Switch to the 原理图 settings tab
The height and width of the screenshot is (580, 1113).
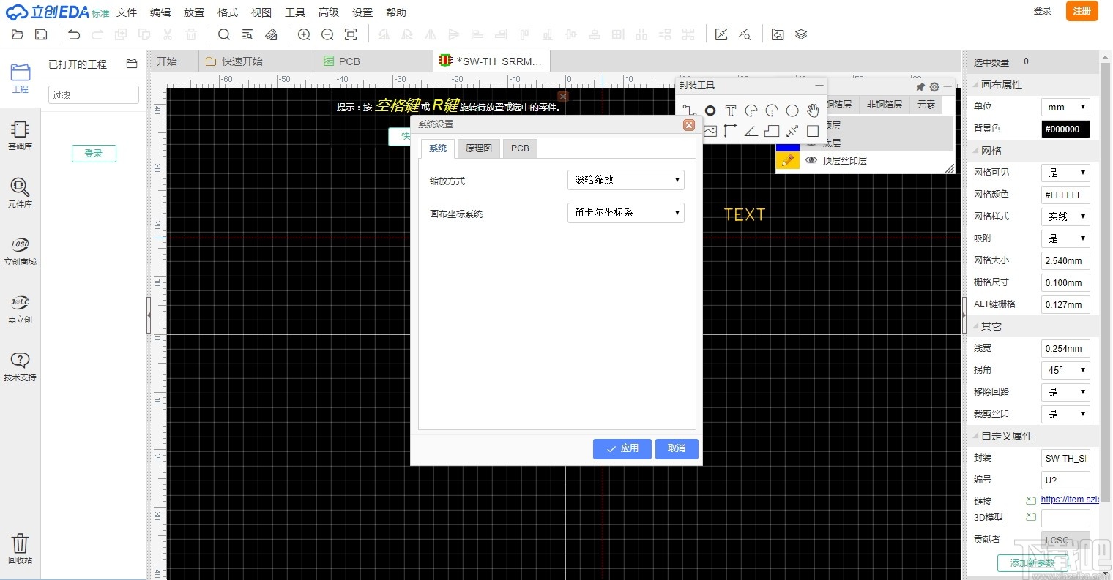pos(479,148)
